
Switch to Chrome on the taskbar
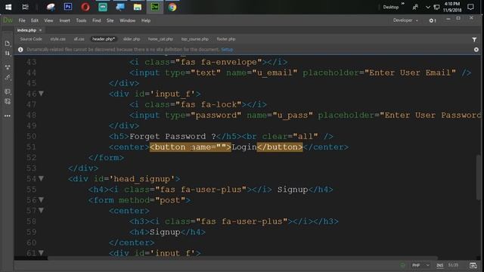click(172, 7)
